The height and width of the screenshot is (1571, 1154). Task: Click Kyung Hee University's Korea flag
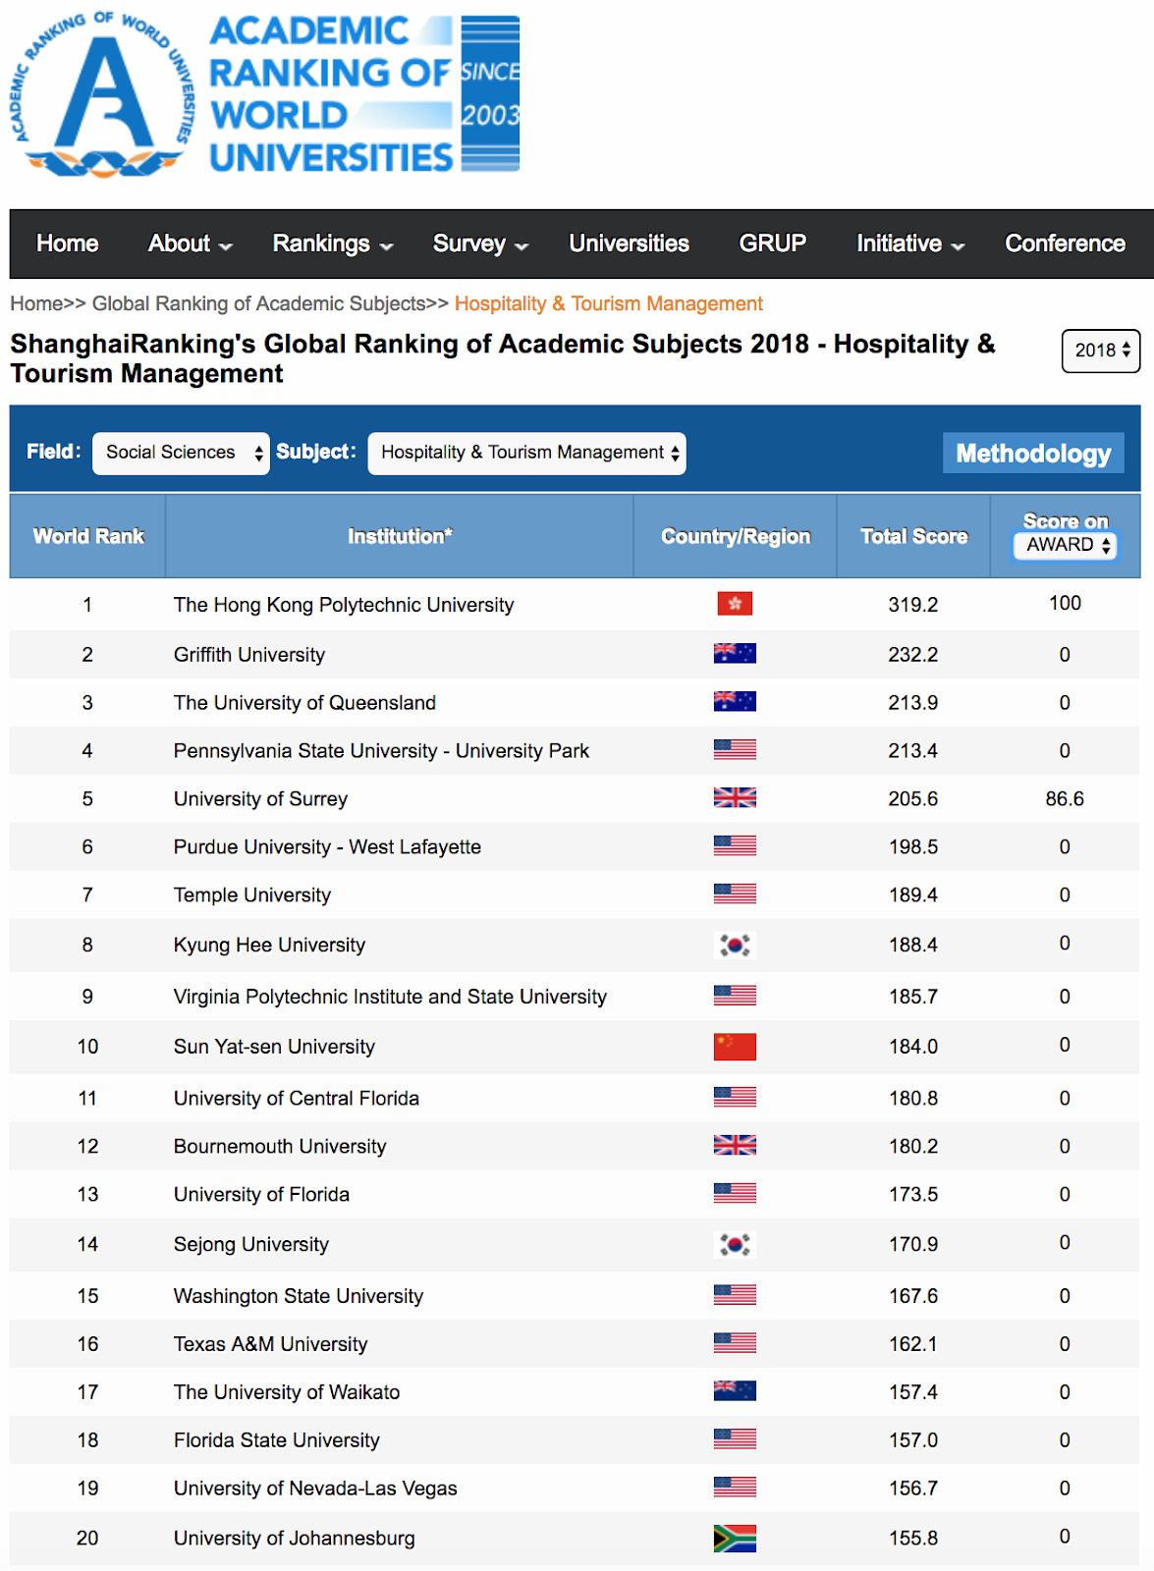click(x=735, y=945)
